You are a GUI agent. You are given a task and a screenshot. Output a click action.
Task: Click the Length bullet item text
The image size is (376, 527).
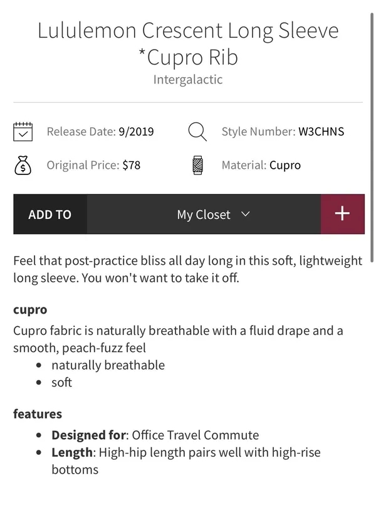coord(186,461)
